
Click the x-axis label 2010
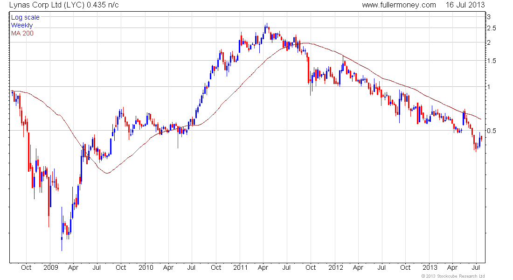tap(146, 267)
